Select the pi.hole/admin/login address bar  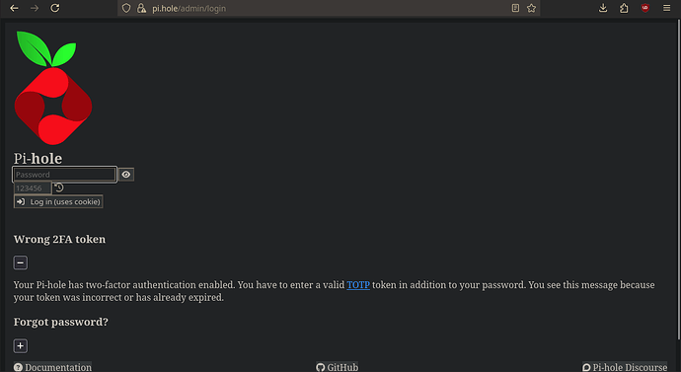pyautogui.click(x=328, y=8)
